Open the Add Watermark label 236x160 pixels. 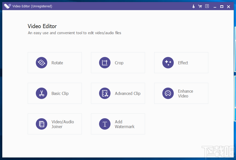[x=125, y=124]
